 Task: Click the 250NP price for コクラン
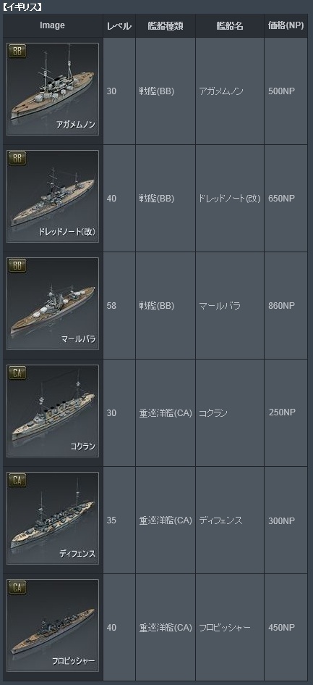coord(282,412)
